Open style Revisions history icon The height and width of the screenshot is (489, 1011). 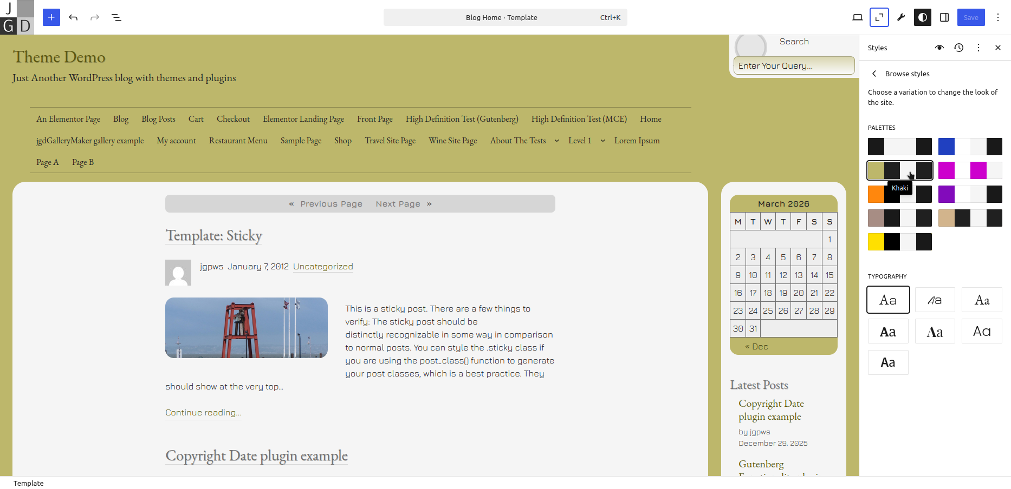(958, 48)
